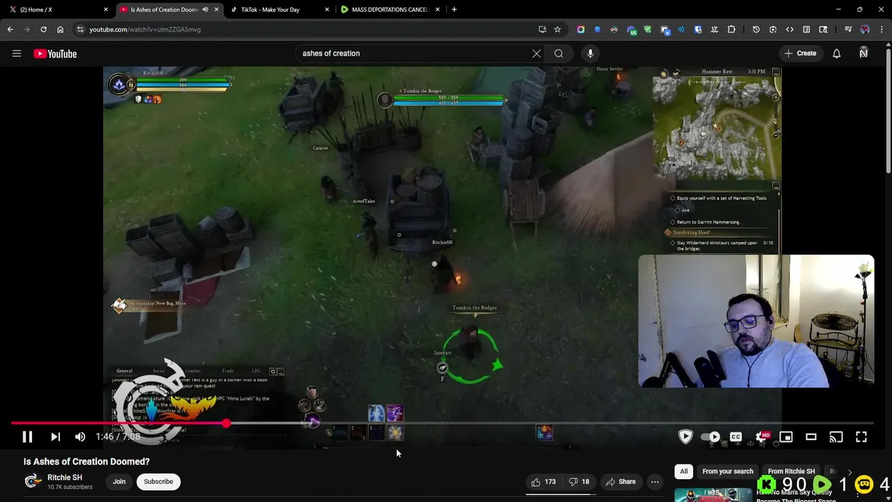Click the address bar URL youtube.com/watch
The height and width of the screenshot is (502, 892).
145,29
